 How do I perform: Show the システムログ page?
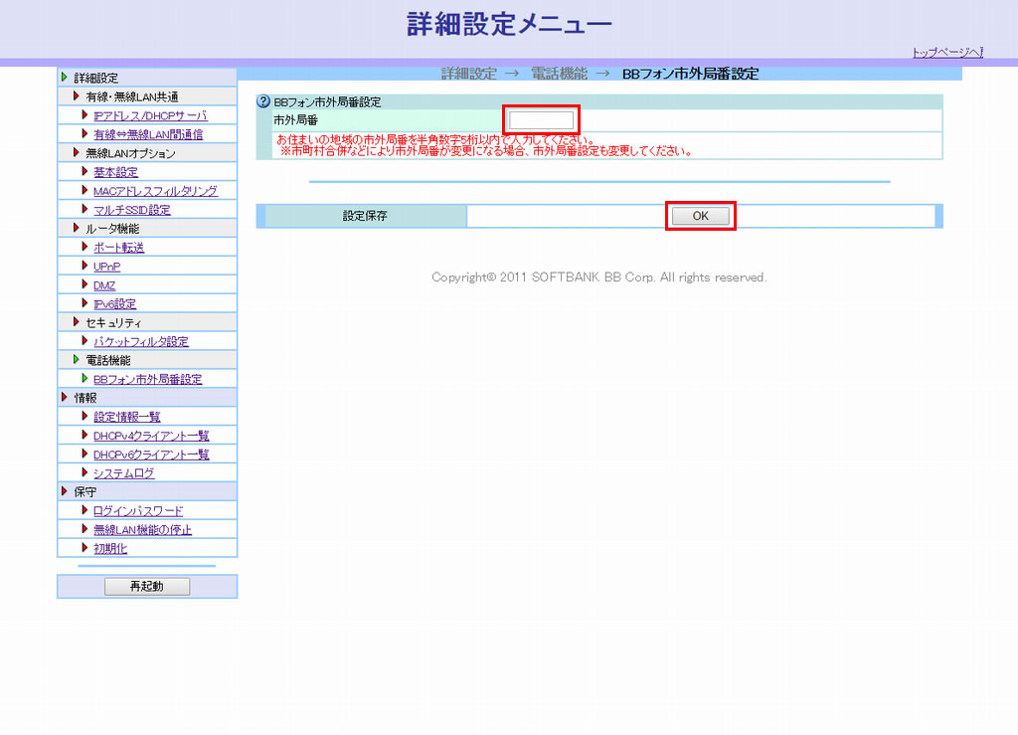click(x=123, y=473)
